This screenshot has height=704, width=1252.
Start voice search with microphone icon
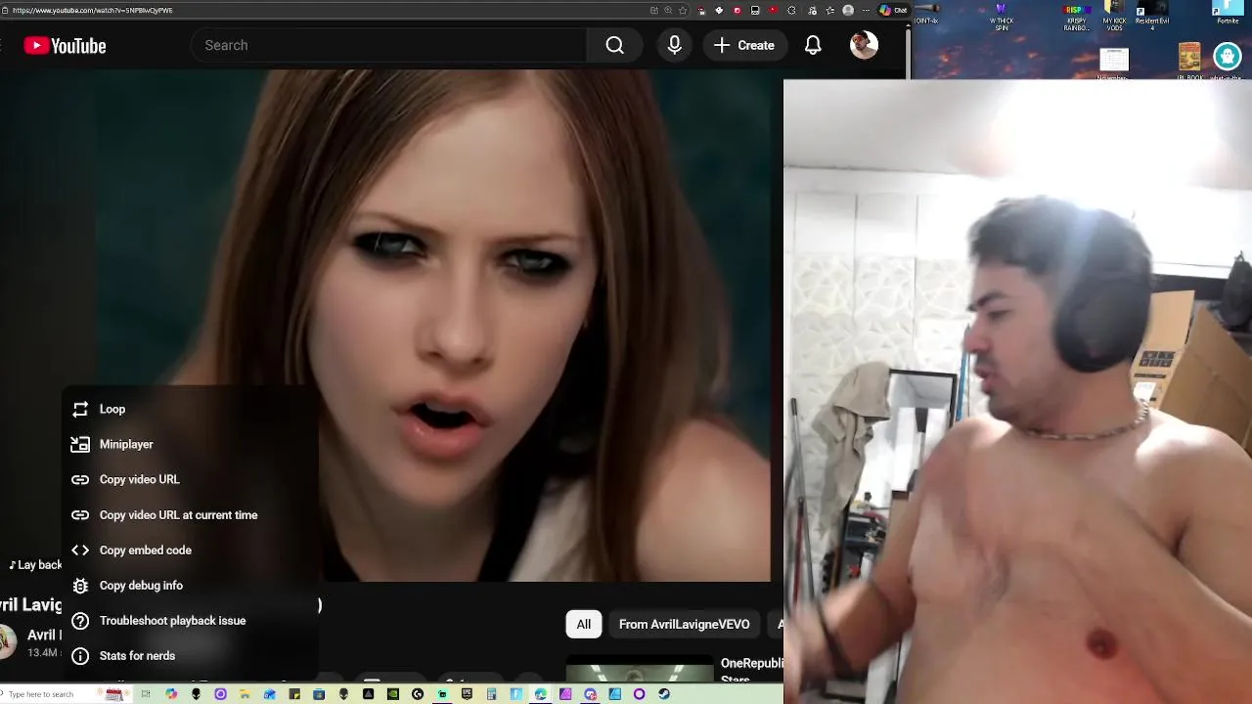[x=674, y=45]
